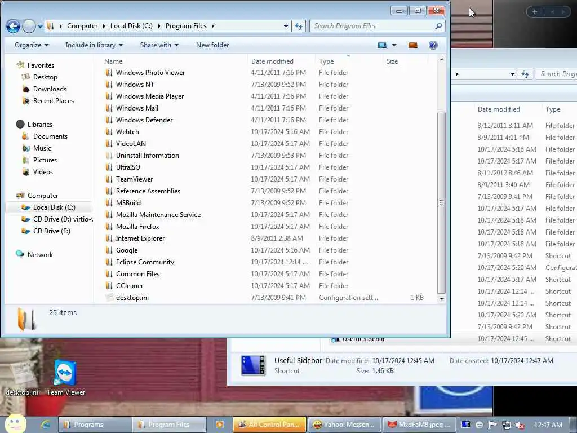Click Computer in the address breadcrumb
Viewport: 577px width, 433px height.
click(82, 26)
